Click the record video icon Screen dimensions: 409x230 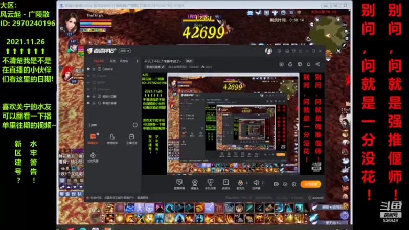[x=276, y=184]
